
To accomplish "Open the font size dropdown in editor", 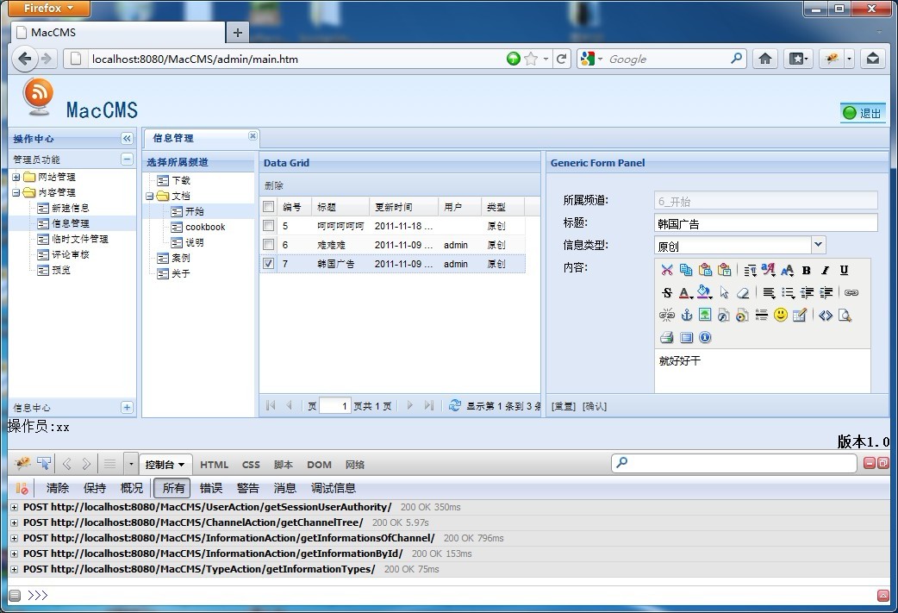I will click(788, 270).
